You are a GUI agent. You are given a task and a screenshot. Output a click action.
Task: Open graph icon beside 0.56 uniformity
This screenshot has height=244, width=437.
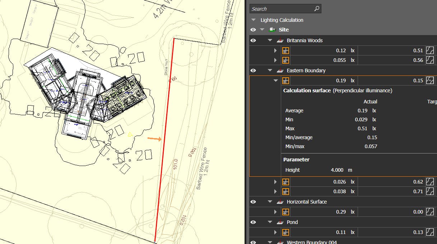(x=430, y=60)
